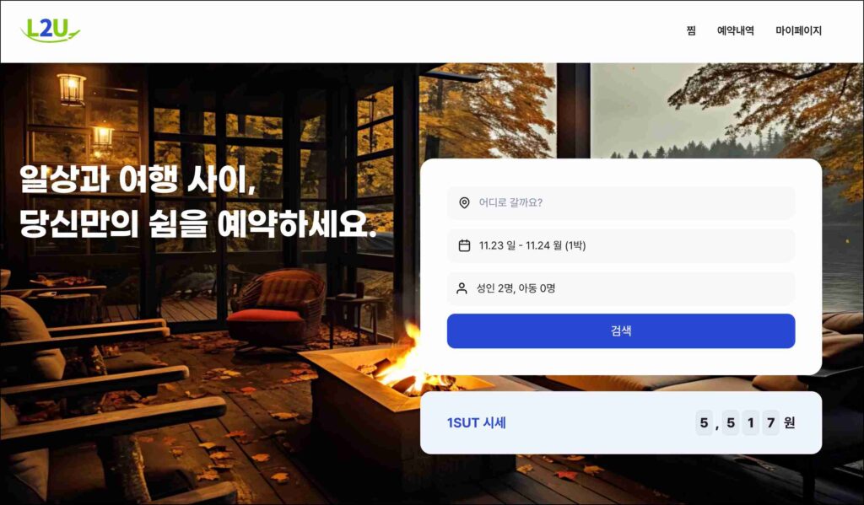This screenshot has width=864, height=505.
Task: Go to 마이페이지
Action: tap(798, 31)
